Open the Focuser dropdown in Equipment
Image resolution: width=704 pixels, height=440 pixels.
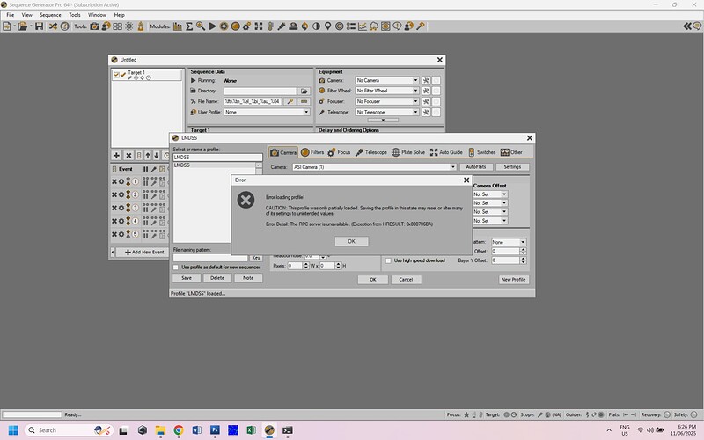(x=415, y=101)
